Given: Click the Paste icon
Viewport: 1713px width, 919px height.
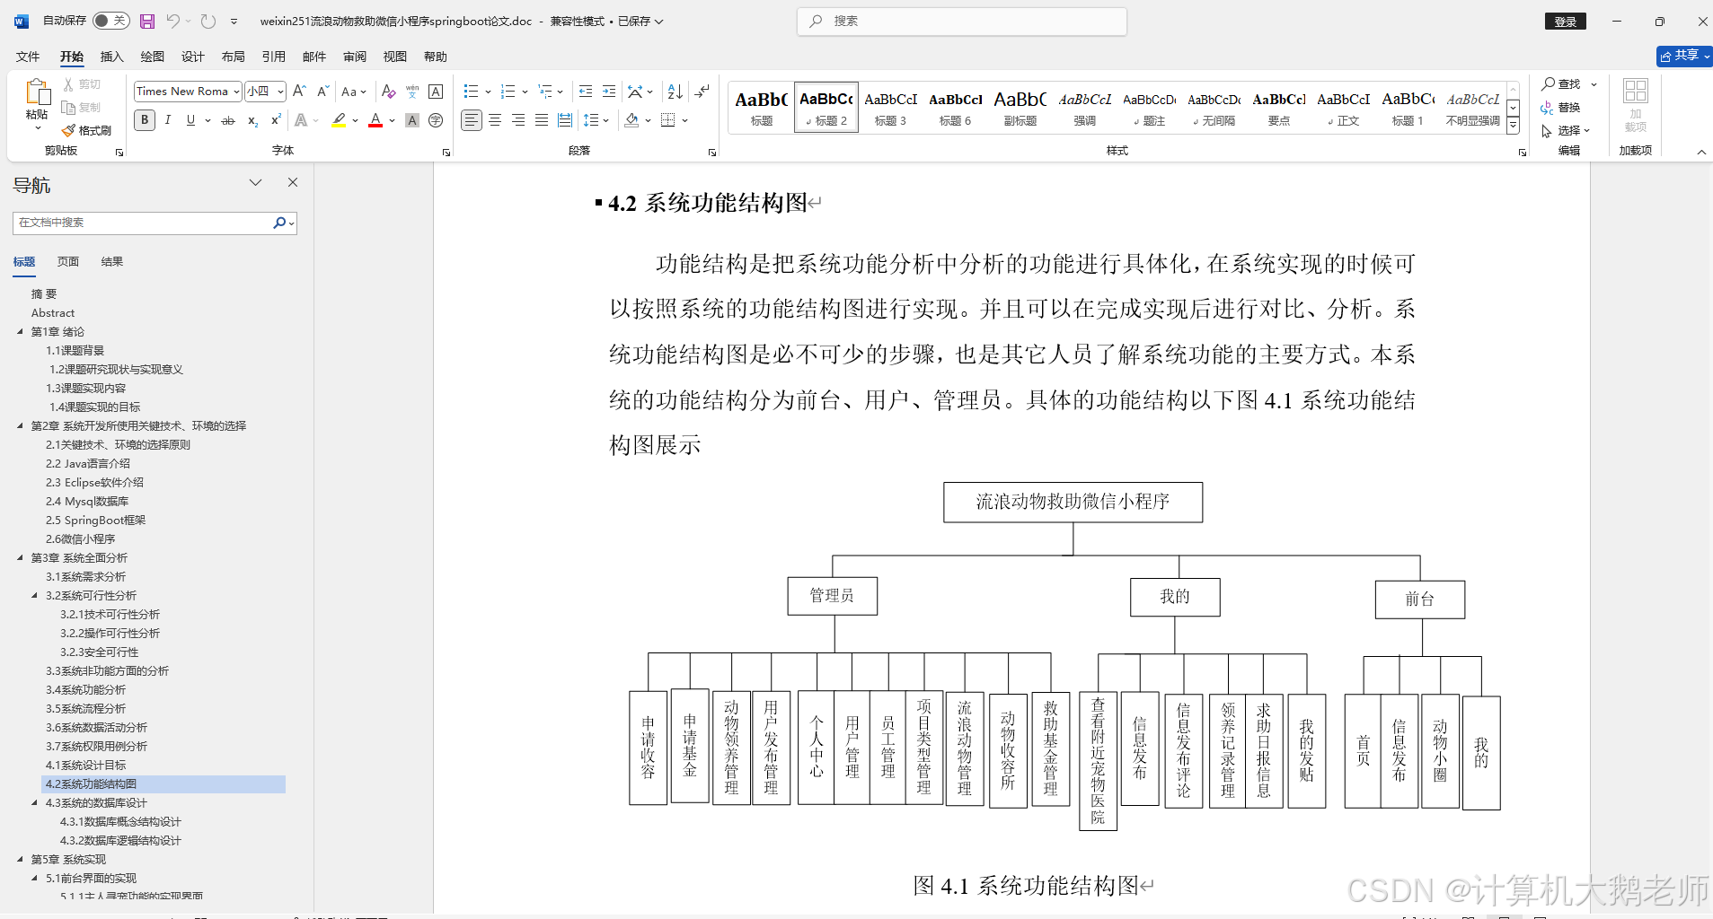Looking at the screenshot, I should click(x=37, y=92).
